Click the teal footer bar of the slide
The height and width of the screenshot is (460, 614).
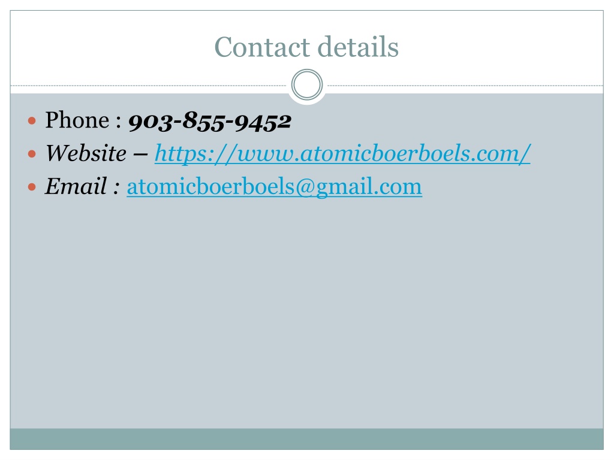point(306,439)
